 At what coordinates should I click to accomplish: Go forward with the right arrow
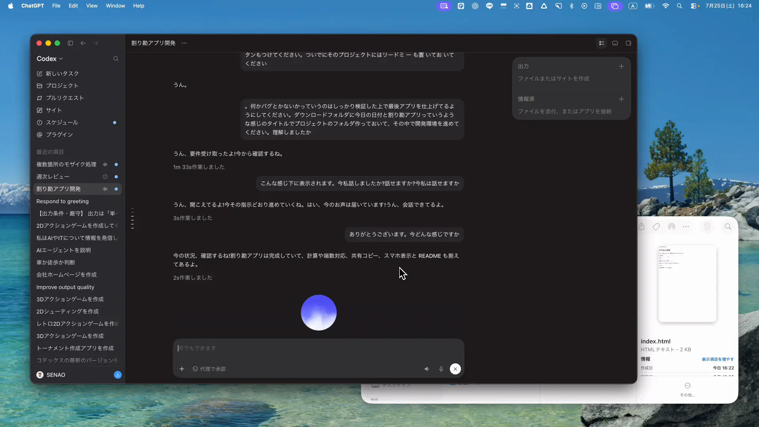click(96, 43)
